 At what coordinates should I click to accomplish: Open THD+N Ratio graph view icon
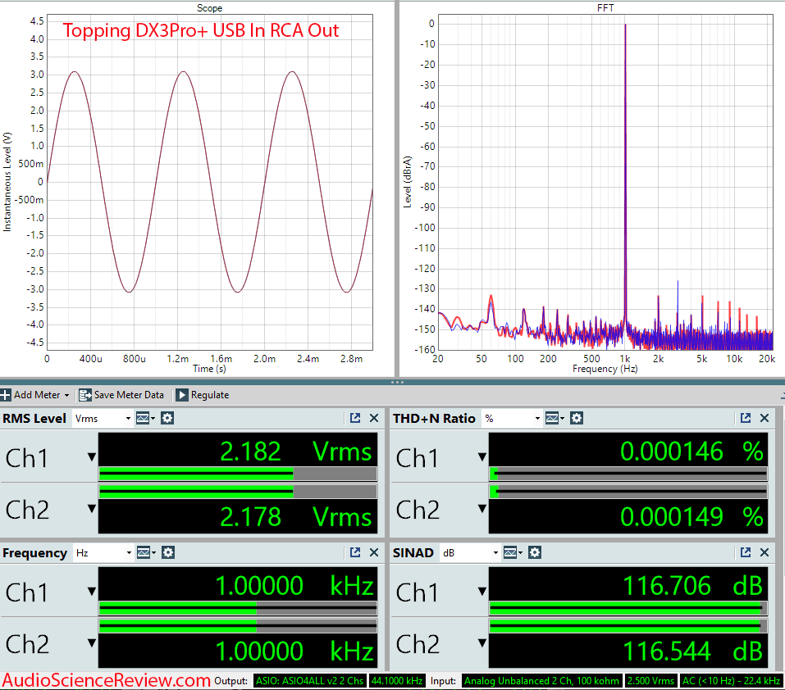pos(555,419)
